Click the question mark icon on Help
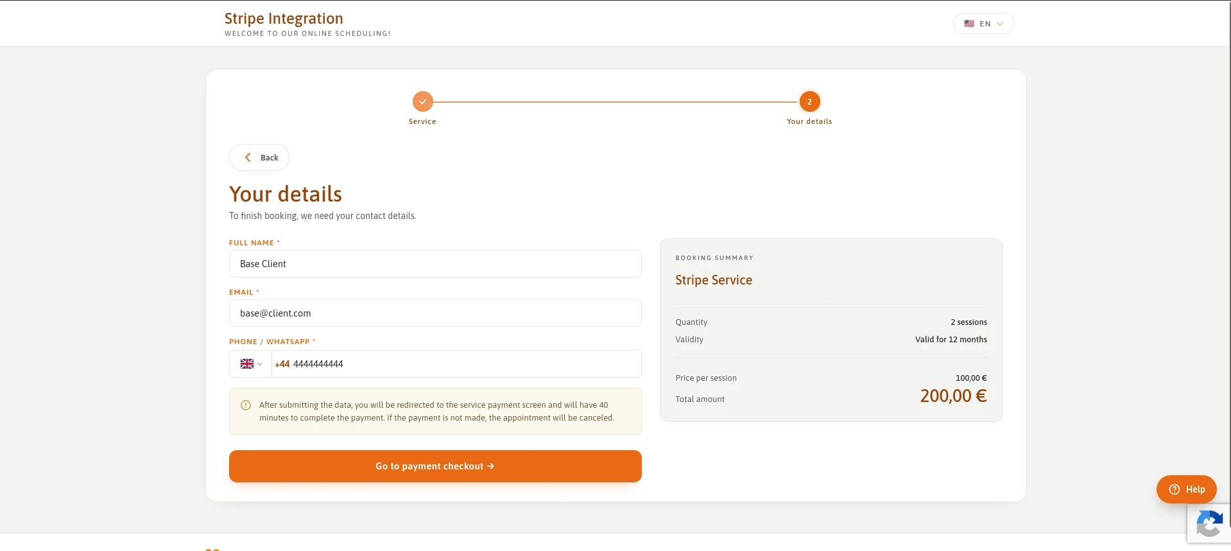Screen dimensions: 1231x551 pos(1175,489)
